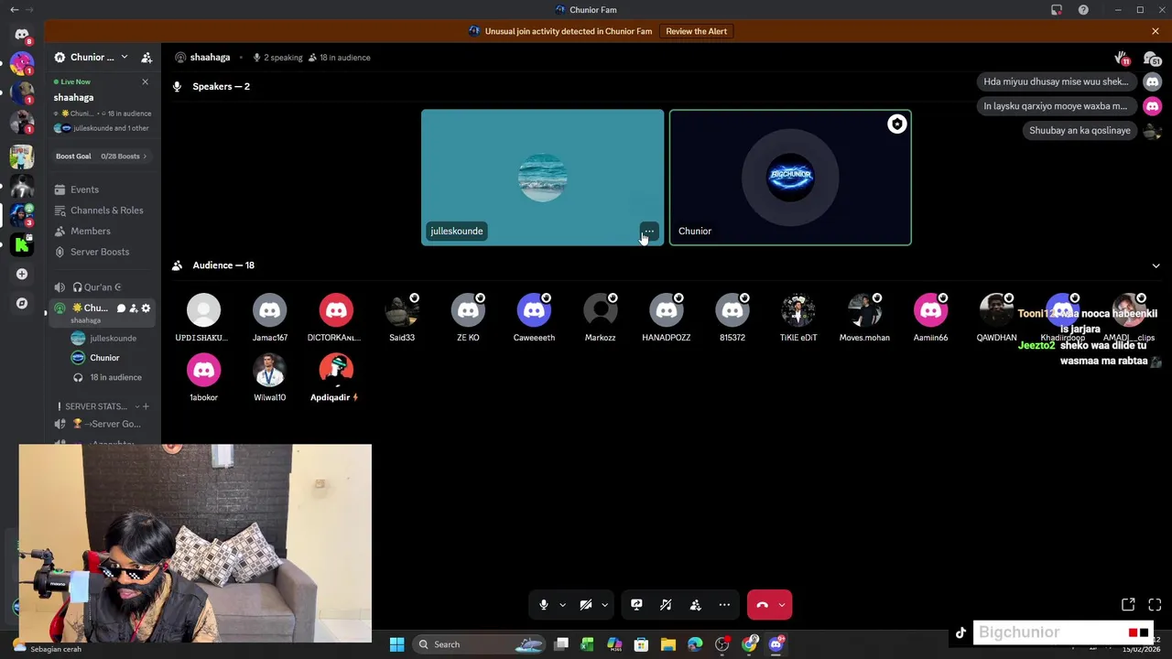
Task: Open Windows Start menu
Action: click(396, 644)
